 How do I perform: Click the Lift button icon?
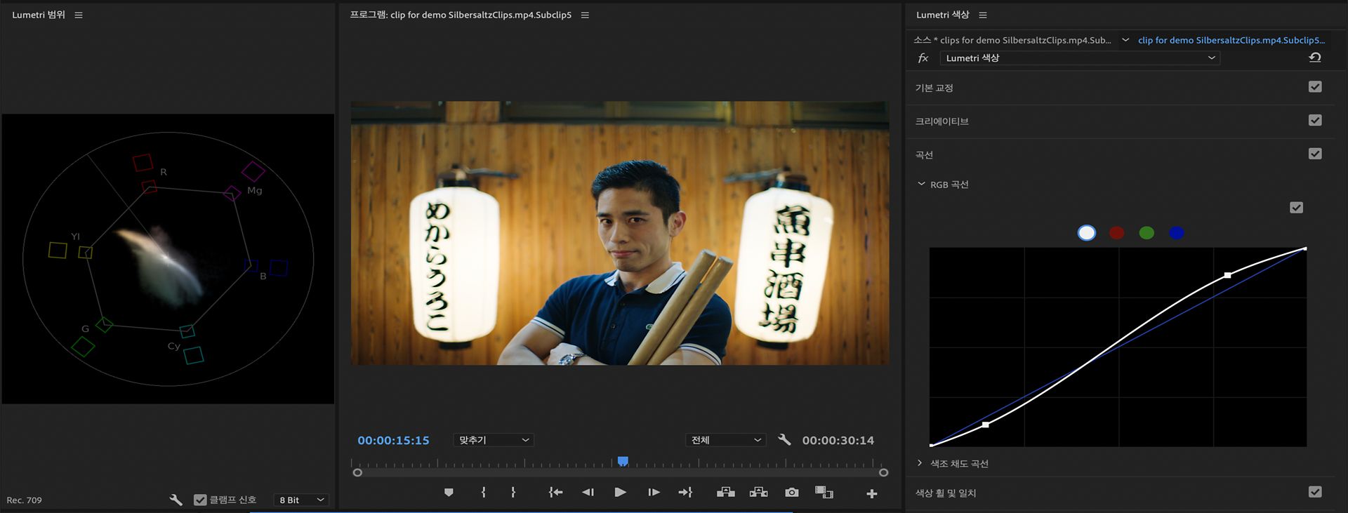pos(725,493)
